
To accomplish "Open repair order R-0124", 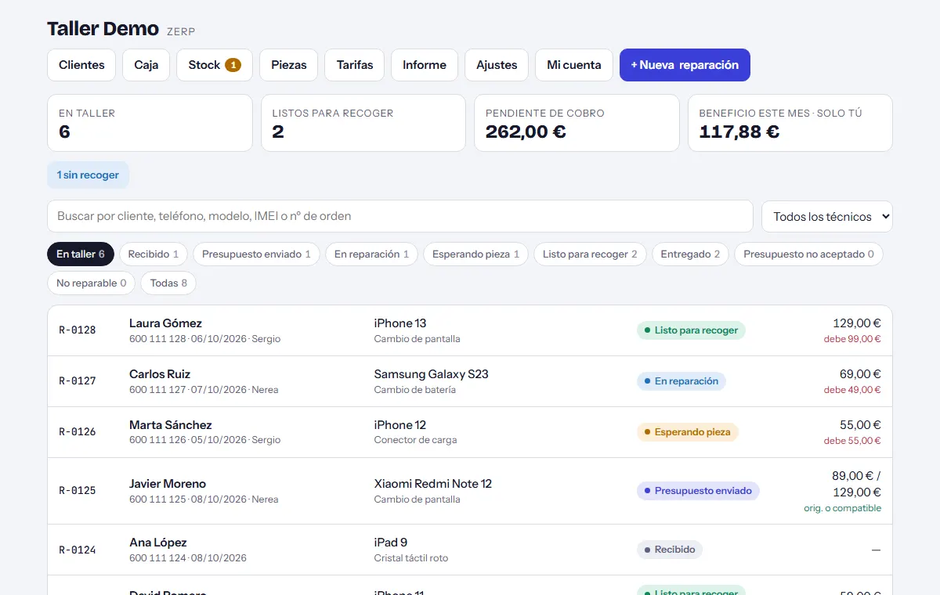I will click(470, 550).
